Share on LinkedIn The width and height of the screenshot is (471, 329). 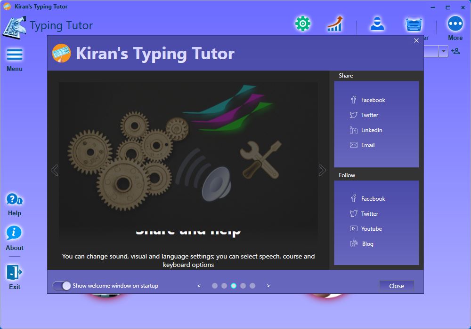click(x=366, y=130)
